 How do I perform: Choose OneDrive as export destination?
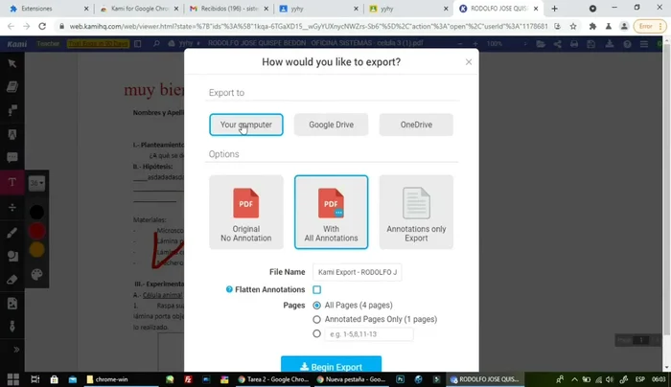(416, 125)
